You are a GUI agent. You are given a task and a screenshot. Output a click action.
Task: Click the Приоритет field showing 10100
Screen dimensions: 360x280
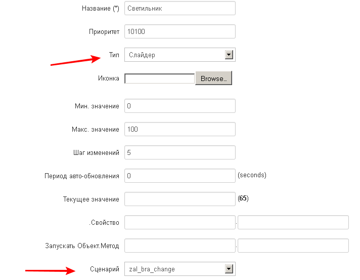tap(180, 31)
